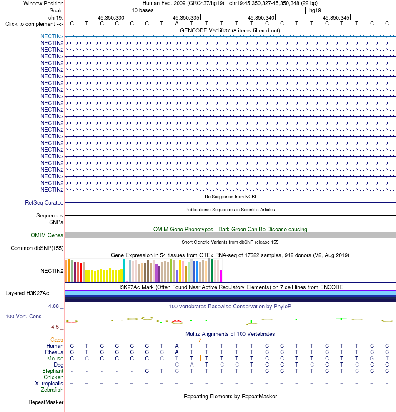Open the OMIM Genes track label

coord(47,235)
